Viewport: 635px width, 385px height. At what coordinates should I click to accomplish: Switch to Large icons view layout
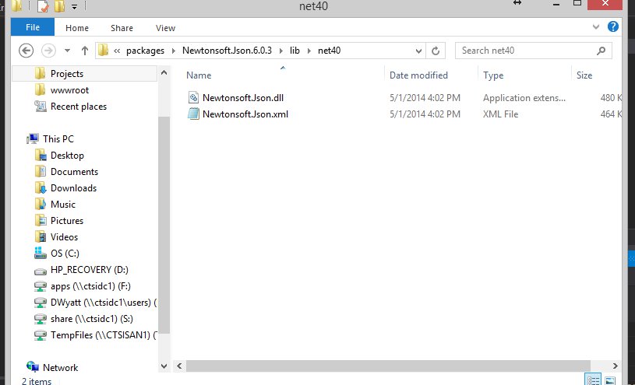[610, 380]
